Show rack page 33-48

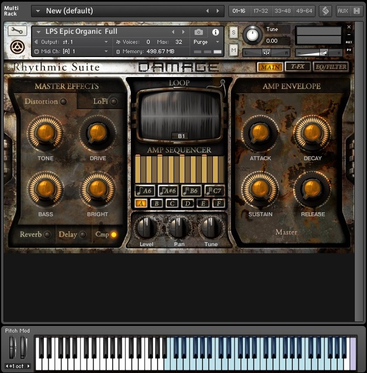283,11
